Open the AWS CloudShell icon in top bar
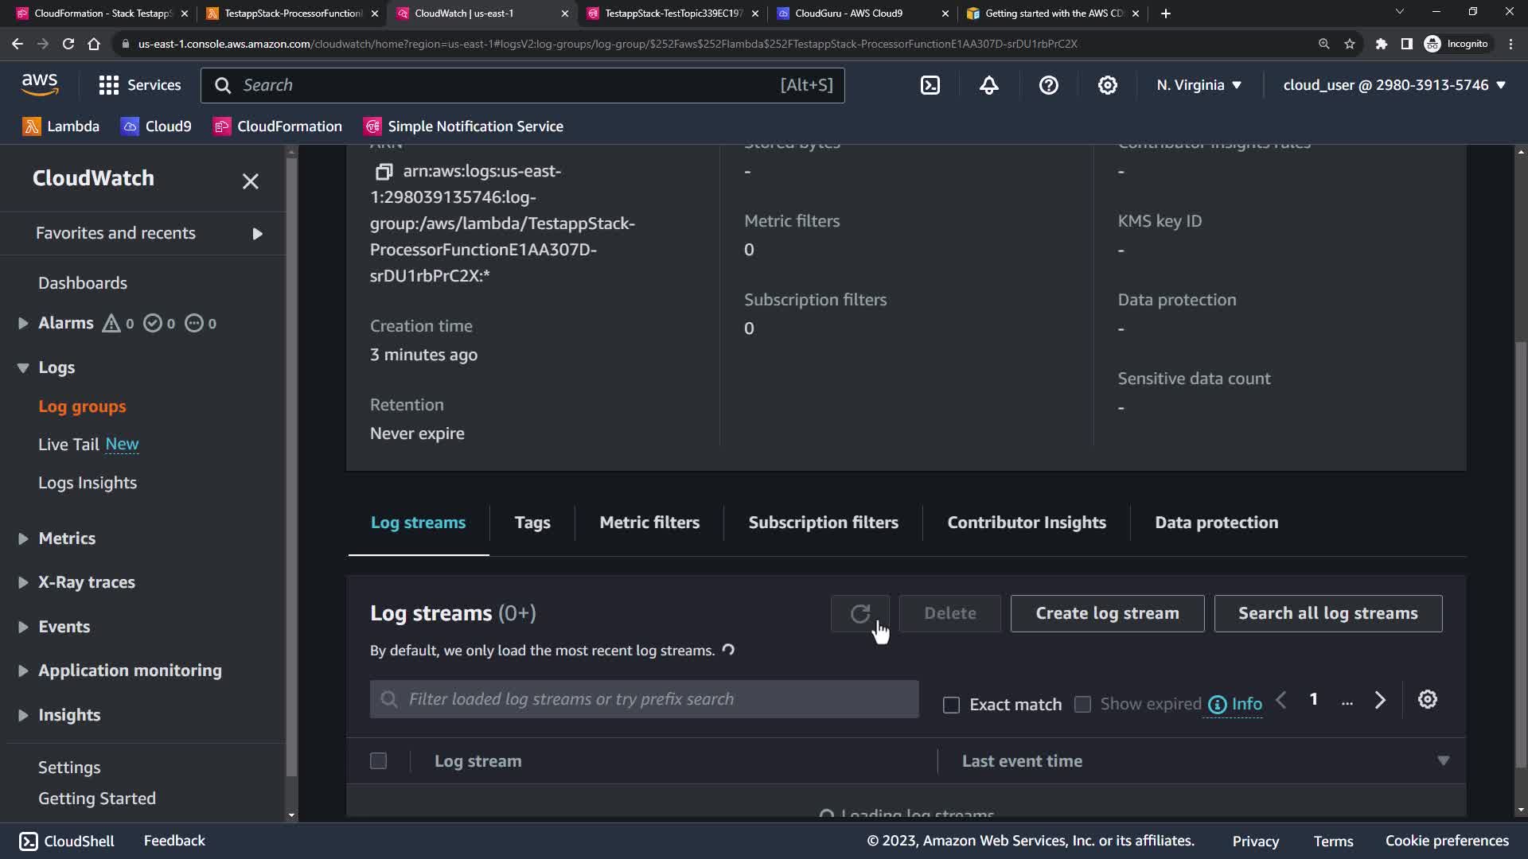Viewport: 1528px width, 859px height. point(930,85)
